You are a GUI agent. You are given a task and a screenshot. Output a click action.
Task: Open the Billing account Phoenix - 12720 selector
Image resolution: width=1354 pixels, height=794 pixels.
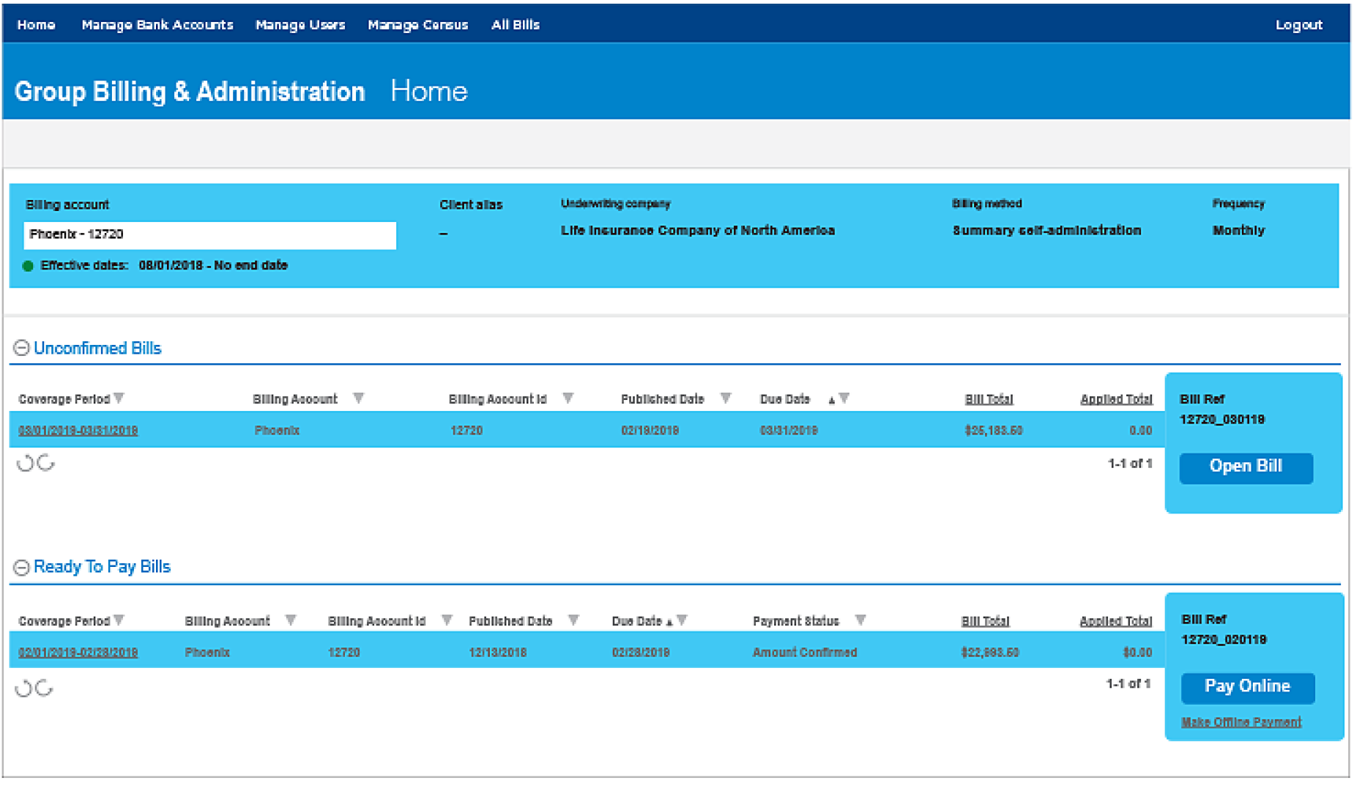(x=209, y=234)
